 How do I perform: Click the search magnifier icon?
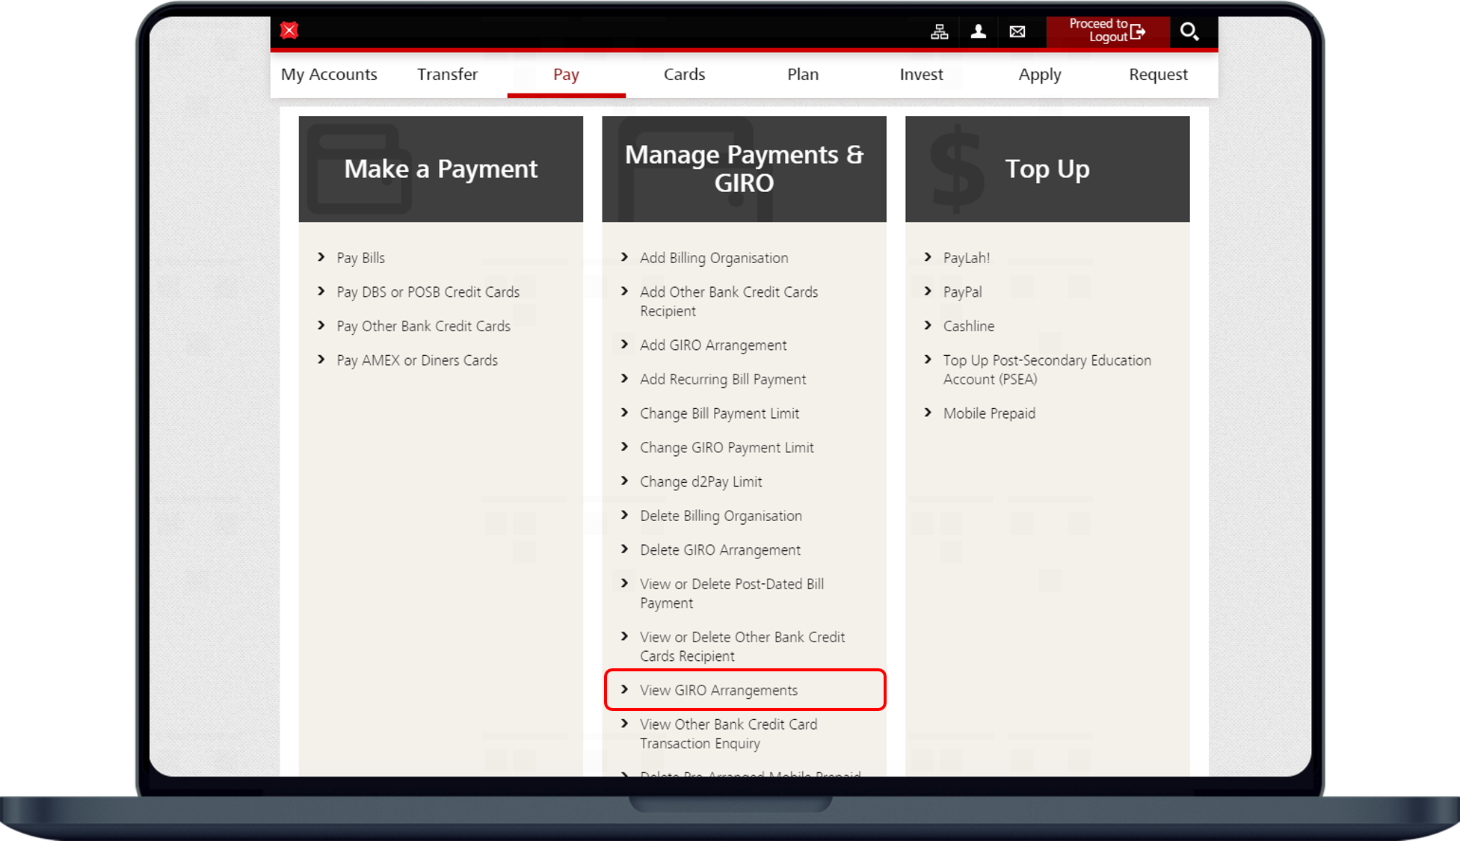pyautogui.click(x=1189, y=31)
